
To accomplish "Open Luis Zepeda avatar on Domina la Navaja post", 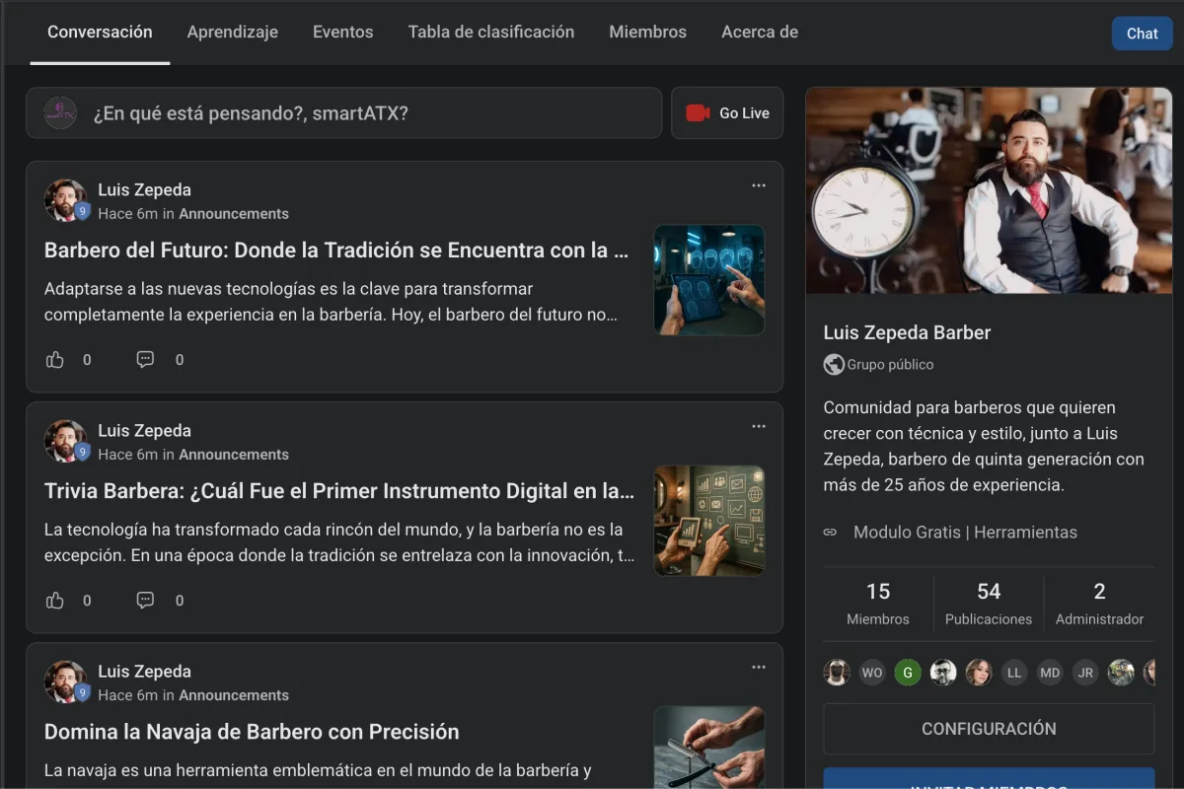I will tap(65, 681).
